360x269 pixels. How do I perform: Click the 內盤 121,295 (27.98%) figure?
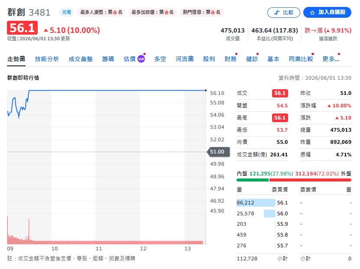click(x=271, y=174)
